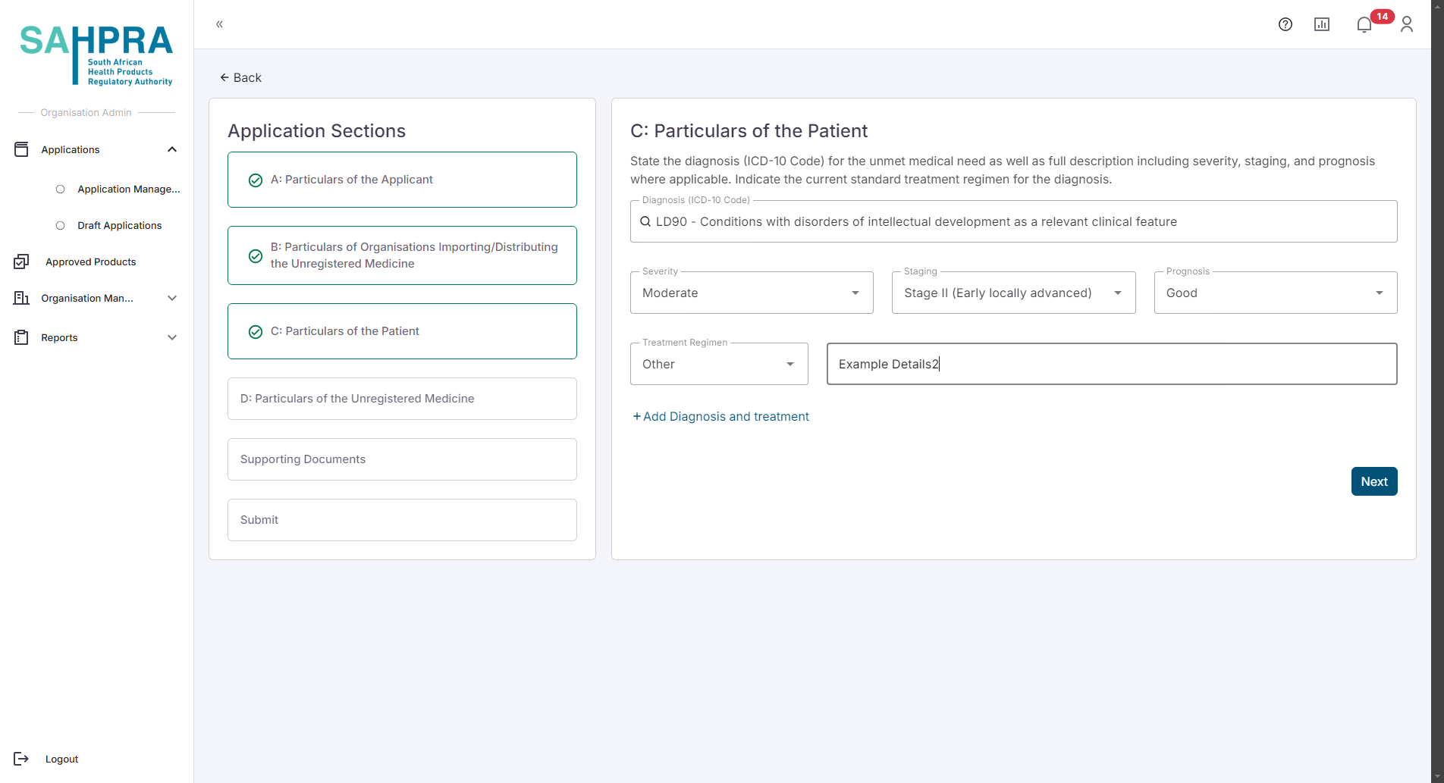Screen dimensions: 1444x783
Task: Click the Logout icon in sidebar
Action: point(21,759)
